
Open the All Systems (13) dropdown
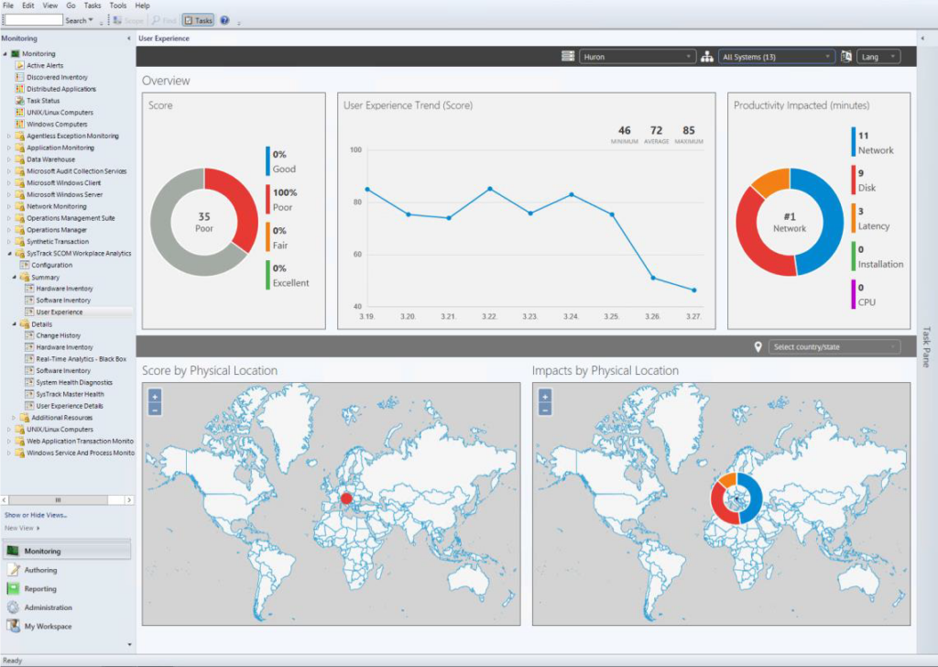tap(776, 57)
